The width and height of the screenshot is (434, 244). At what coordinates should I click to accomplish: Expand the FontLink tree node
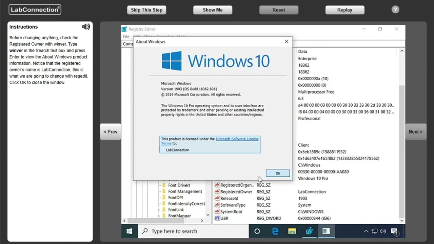[158, 210]
